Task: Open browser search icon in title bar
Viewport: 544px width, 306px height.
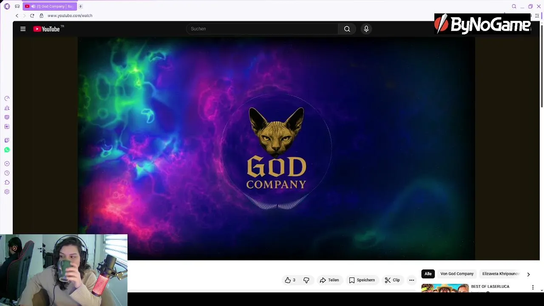Action: [x=514, y=6]
